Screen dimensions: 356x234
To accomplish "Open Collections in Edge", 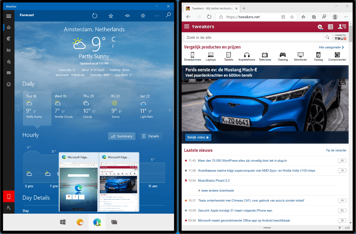I will pyautogui.click(x=314, y=17).
